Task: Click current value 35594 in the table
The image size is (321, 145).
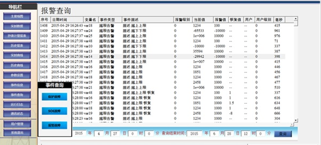Action: pos(198,51)
